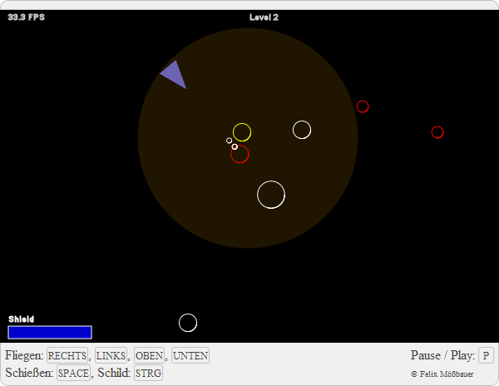The width and height of the screenshot is (499, 386).
Task: Click the STRG key label
Action: tap(148, 373)
